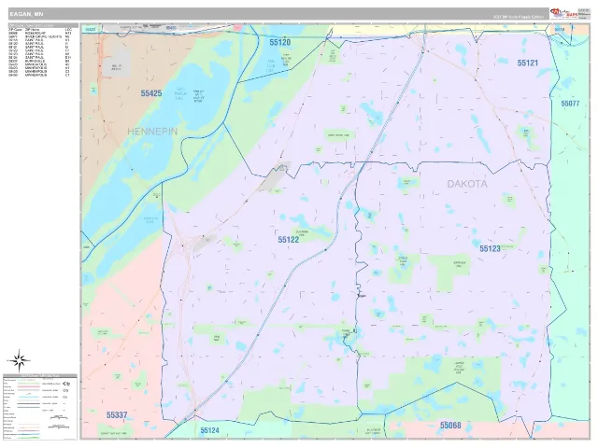The width and height of the screenshot is (598, 448).
Task: Click the DAKOTA county label
Action: (x=467, y=184)
